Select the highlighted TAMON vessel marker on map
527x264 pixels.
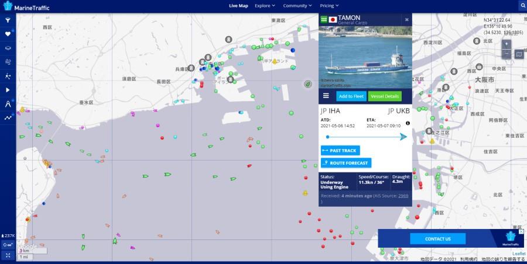[x=308, y=84]
